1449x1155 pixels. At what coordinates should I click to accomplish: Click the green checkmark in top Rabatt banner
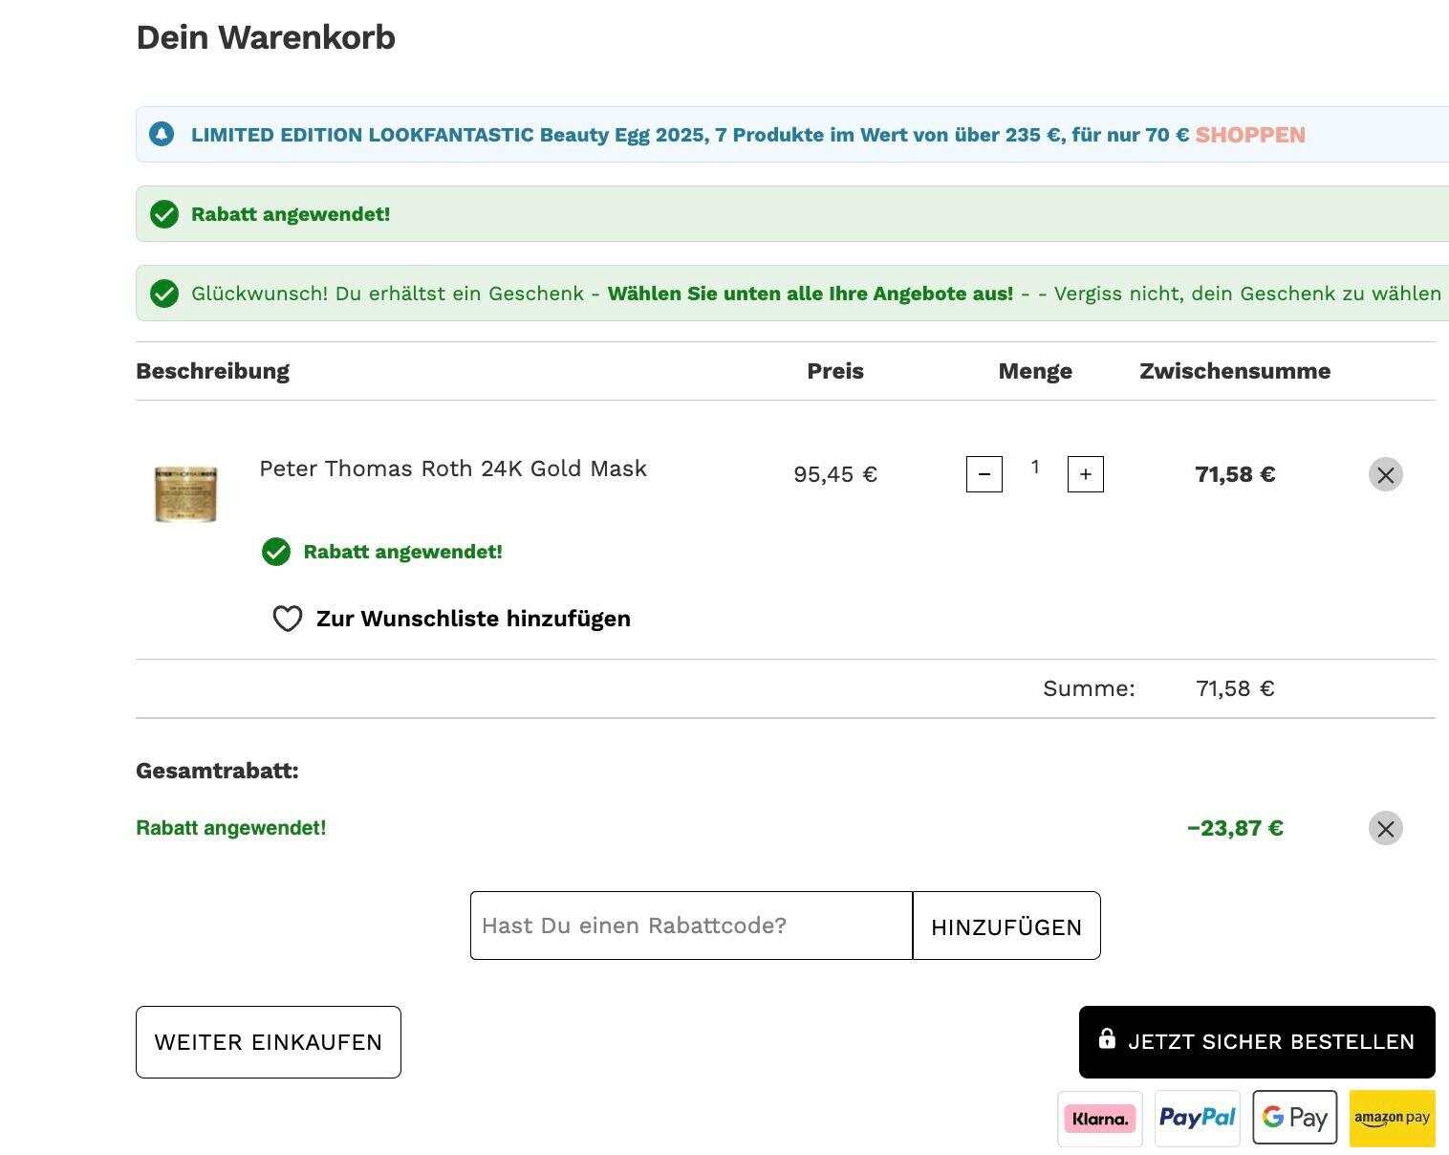(x=164, y=214)
